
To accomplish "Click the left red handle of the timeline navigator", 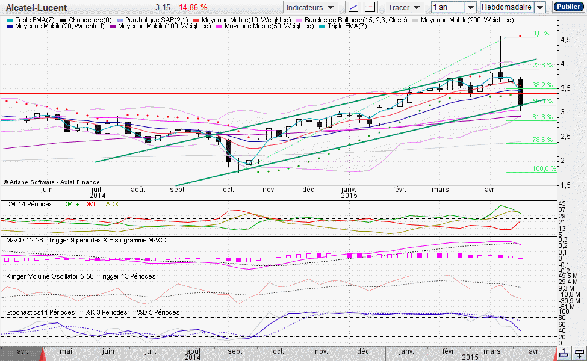I will (43, 354).
